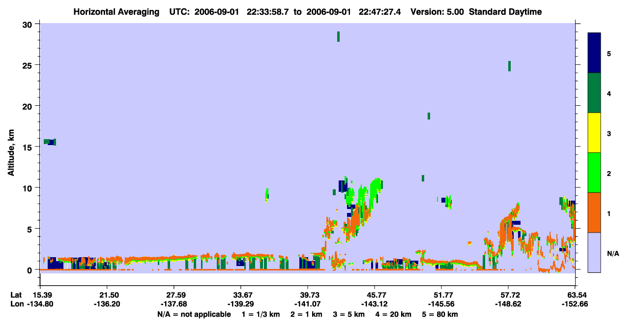
Task: Click the dark green colorbar segment labeled 4
Action: point(594,93)
